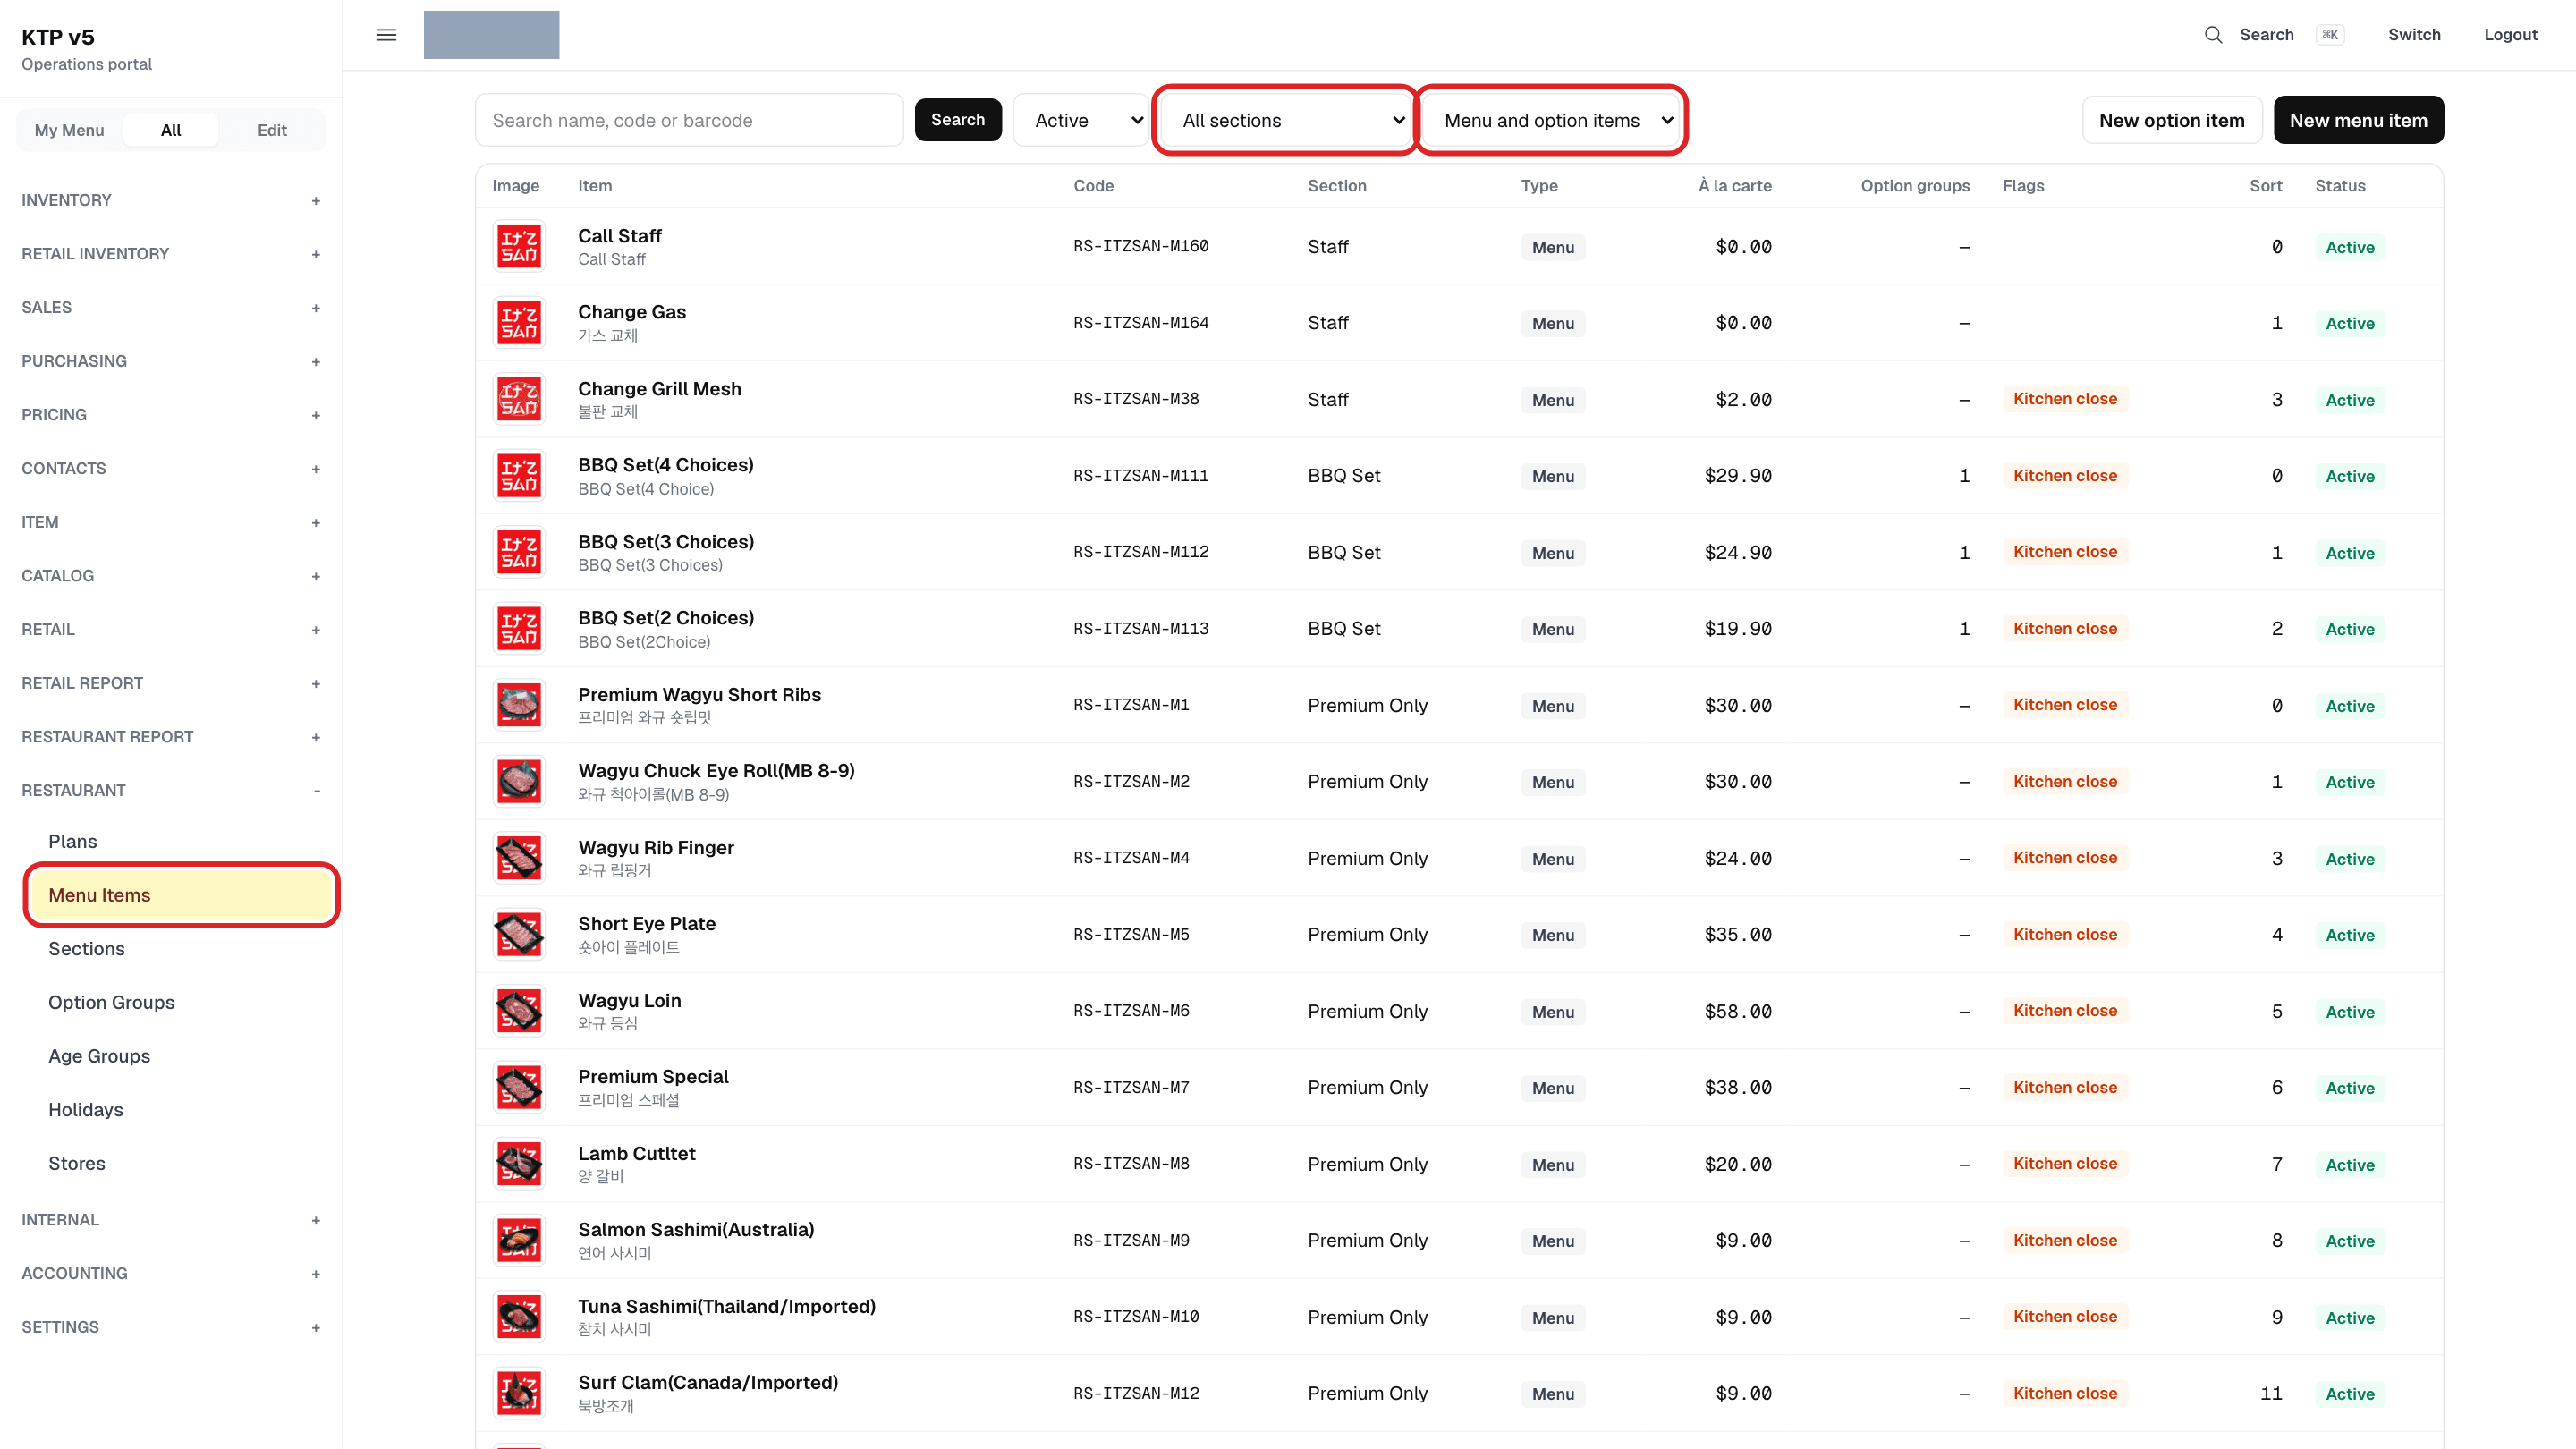Open the Sections page in sidebar
This screenshot has height=1449, width=2576.
pyautogui.click(x=86, y=949)
